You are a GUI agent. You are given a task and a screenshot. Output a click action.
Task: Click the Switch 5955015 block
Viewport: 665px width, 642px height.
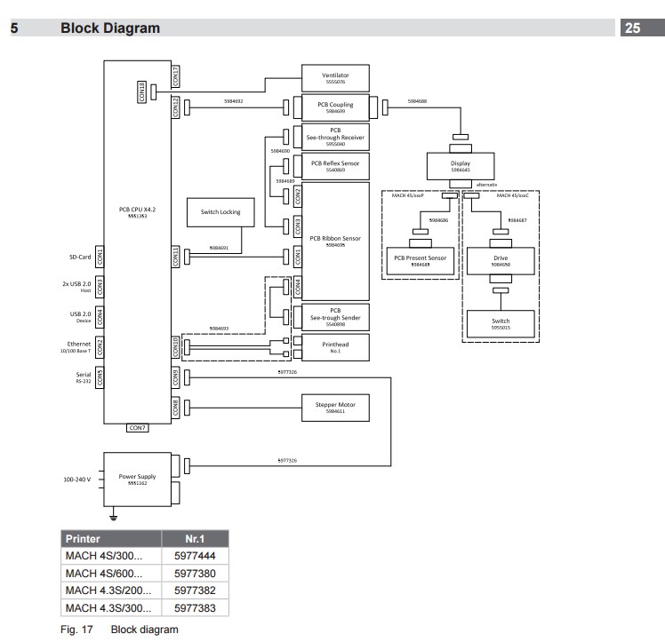click(501, 321)
